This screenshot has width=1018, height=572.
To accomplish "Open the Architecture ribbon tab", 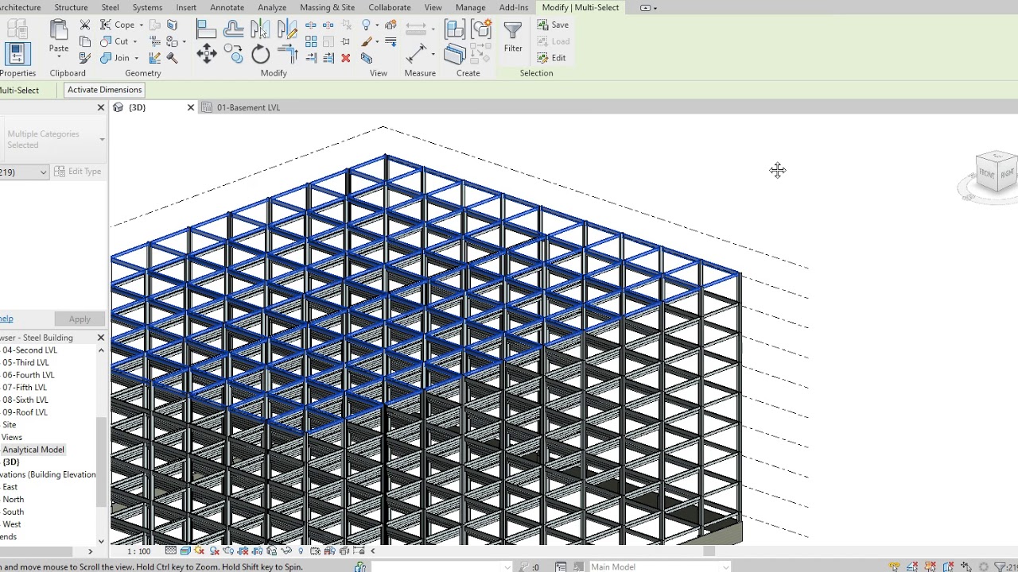I will (x=19, y=7).
